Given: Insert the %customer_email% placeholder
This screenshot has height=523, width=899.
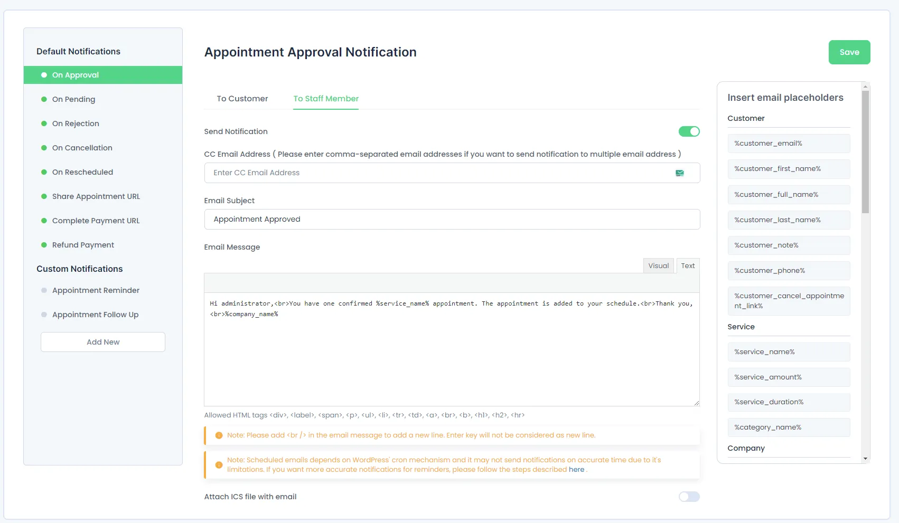Looking at the screenshot, I should click(x=788, y=144).
